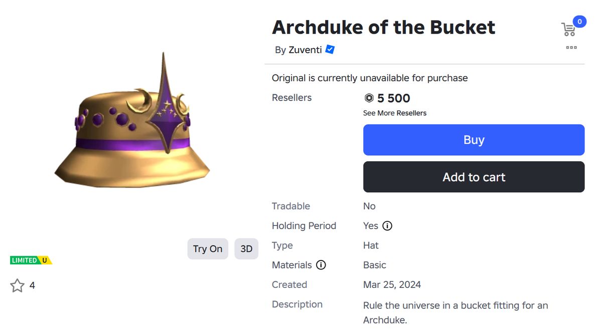This screenshot has height=336, width=602.
Task: Click the verified badge beside Zuventi
Action: tap(330, 50)
